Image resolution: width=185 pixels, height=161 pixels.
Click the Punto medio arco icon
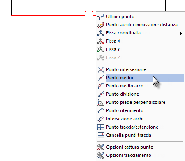click(x=101, y=86)
